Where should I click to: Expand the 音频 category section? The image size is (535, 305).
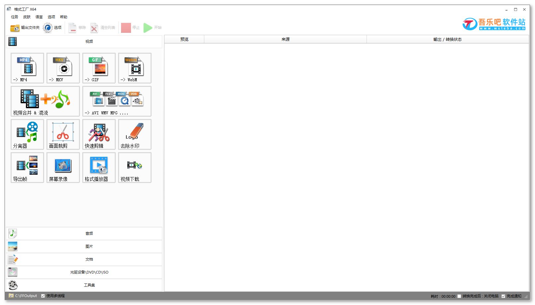(x=84, y=233)
